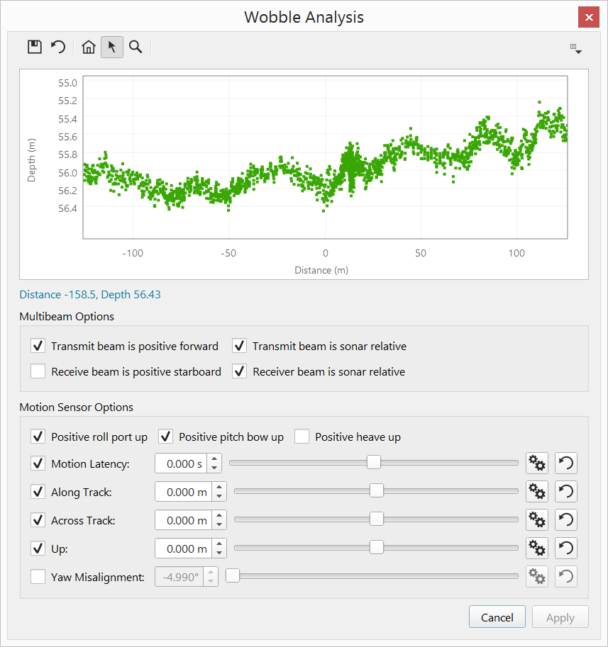Viewport: 608px width, 647px height.
Task: Activate the magnifier zoom tool
Action: click(x=136, y=47)
